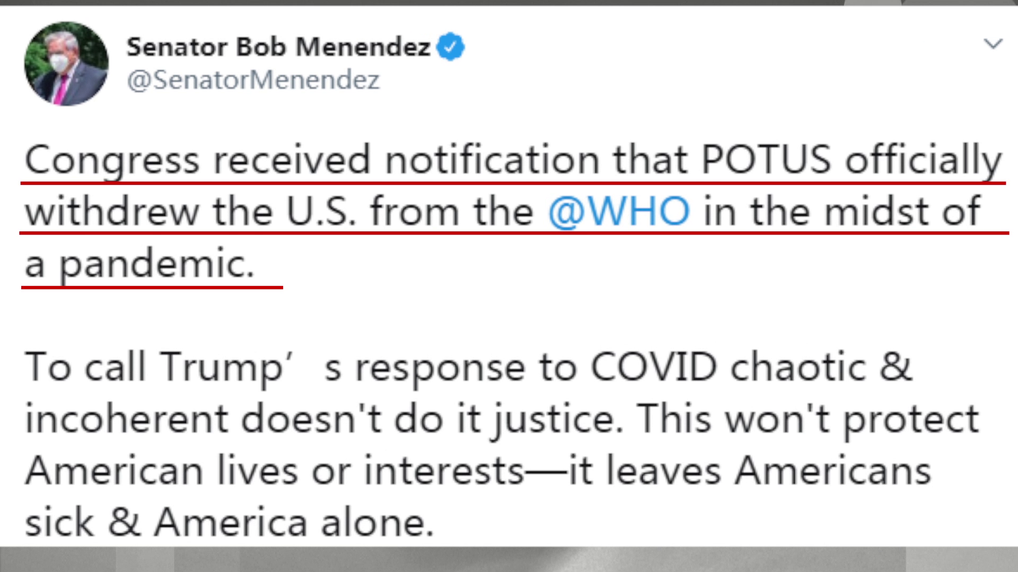Click the blue verified checkmark badge
This screenshot has width=1018, height=572.
coord(450,47)
